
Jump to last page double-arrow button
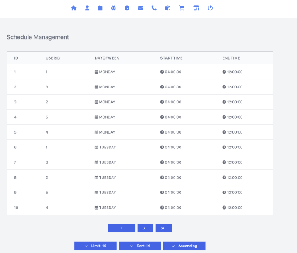(163, 228)
